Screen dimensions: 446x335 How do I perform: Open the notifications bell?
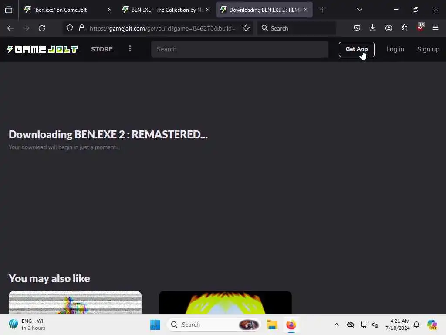[416, 325]
